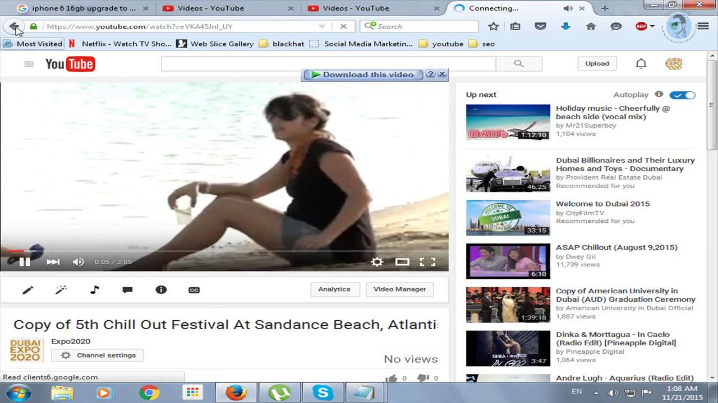
Task: Open the Most Visited bookmarks menu
Action: point(33,44)
